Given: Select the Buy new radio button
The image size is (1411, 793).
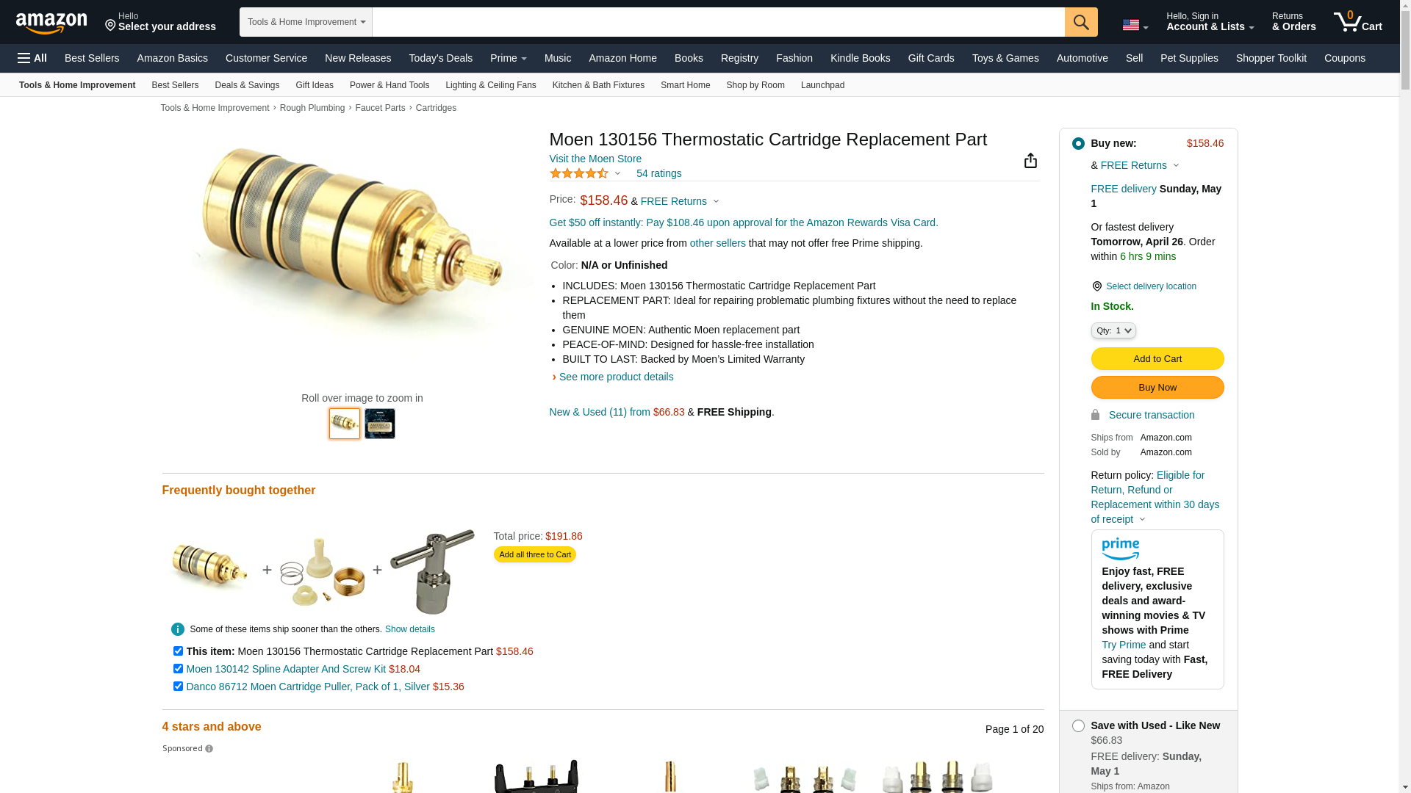Looking at the screenshot, I should tap(1078, 144).
